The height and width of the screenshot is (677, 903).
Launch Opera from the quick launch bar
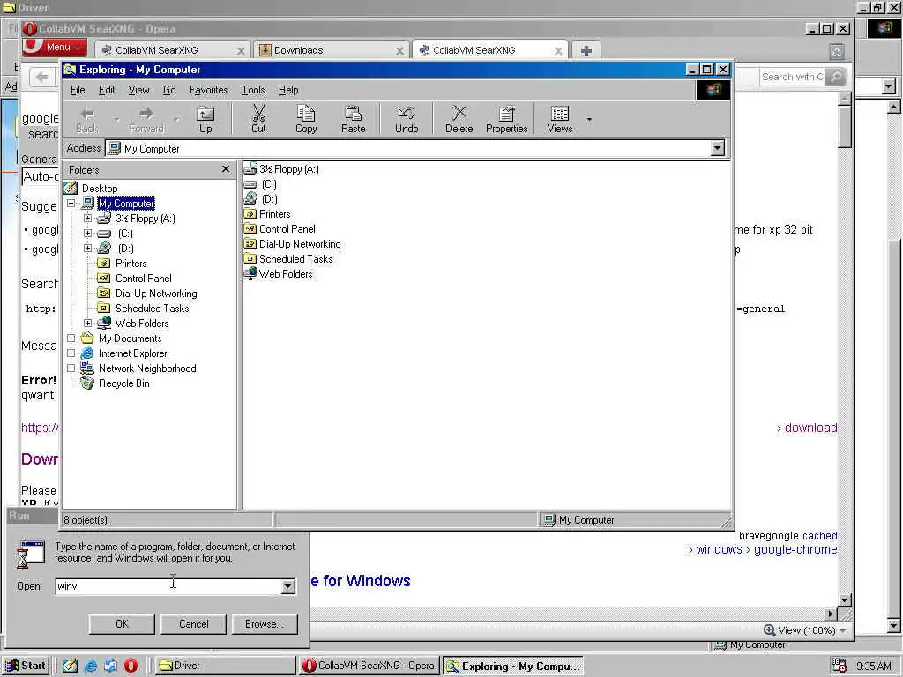[131, 666]
